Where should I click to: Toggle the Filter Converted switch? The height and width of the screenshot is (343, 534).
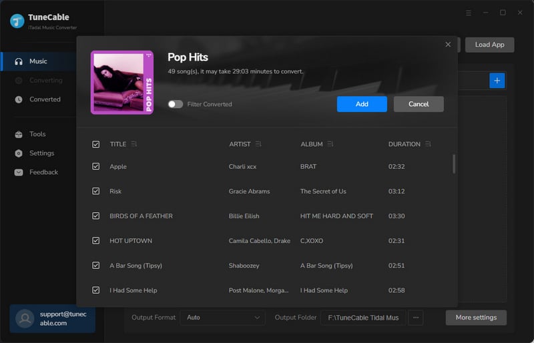(176, 104)
